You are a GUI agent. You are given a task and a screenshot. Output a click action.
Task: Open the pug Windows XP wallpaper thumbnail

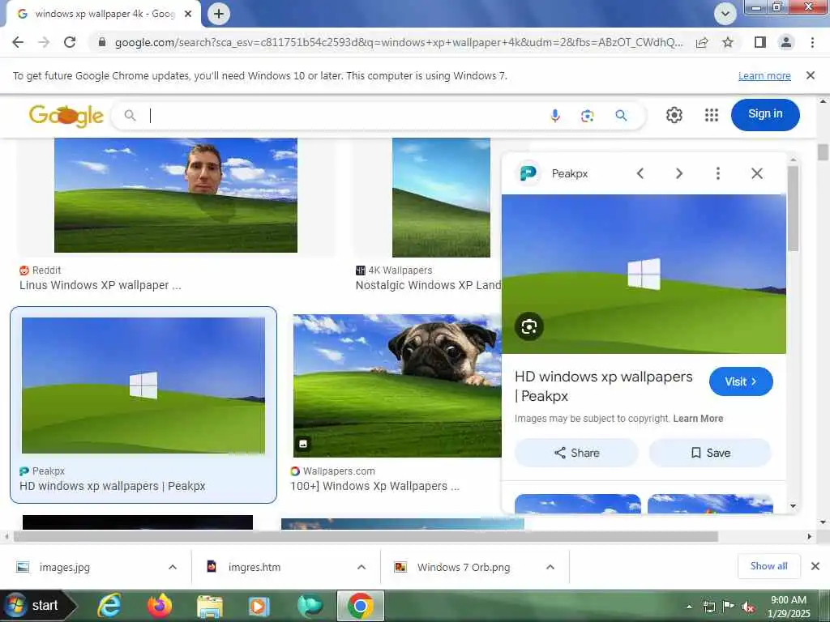[397, 386]
